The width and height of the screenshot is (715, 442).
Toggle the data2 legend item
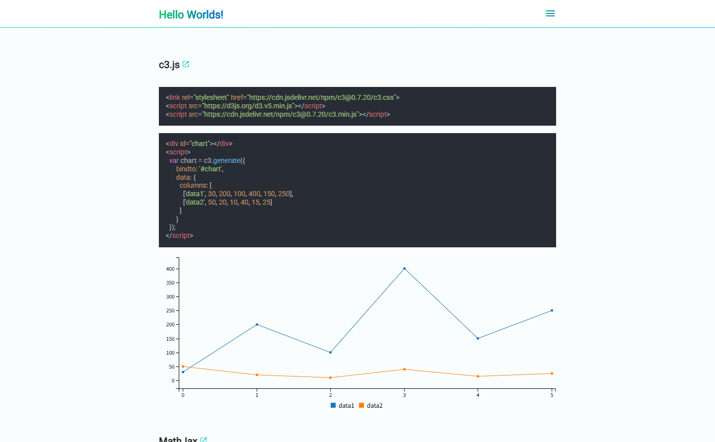coord(371,406)
